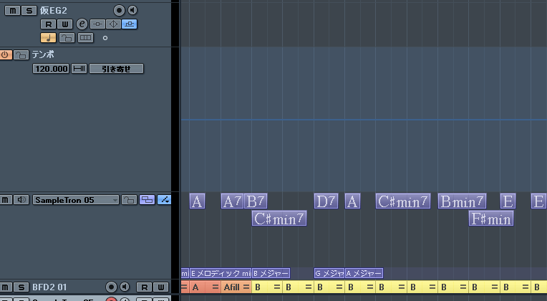
Task: Select the C#min7 chord just before Bmin7
Action: 403,201
